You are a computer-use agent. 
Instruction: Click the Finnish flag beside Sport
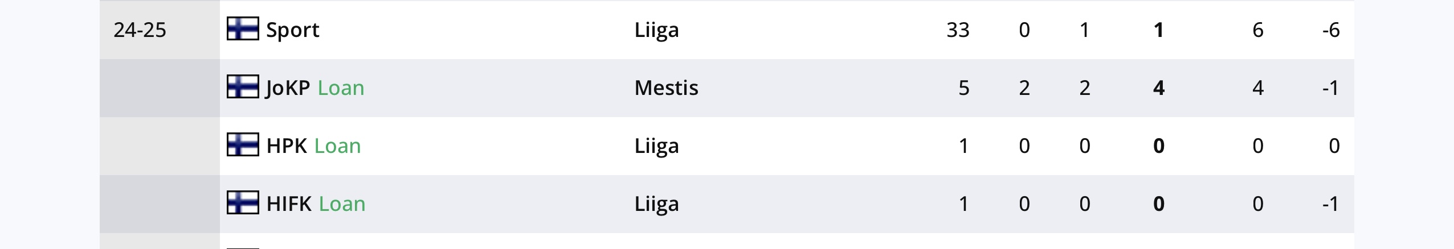tap(243, 29)
